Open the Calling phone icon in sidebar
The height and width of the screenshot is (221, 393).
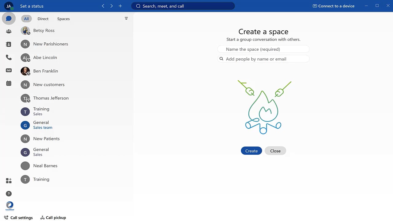9,57
